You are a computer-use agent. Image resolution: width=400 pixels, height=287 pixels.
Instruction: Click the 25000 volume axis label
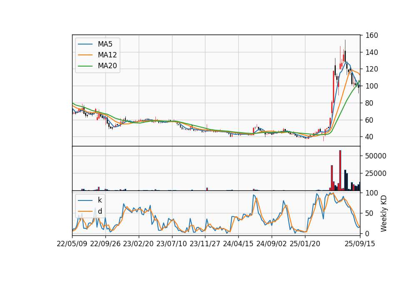[375, 173]
